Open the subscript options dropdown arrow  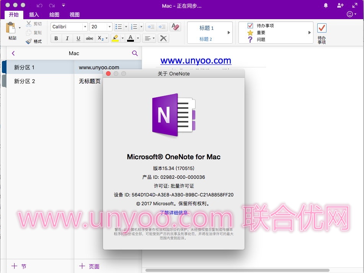pyautogui.click(x=107, y=38)
